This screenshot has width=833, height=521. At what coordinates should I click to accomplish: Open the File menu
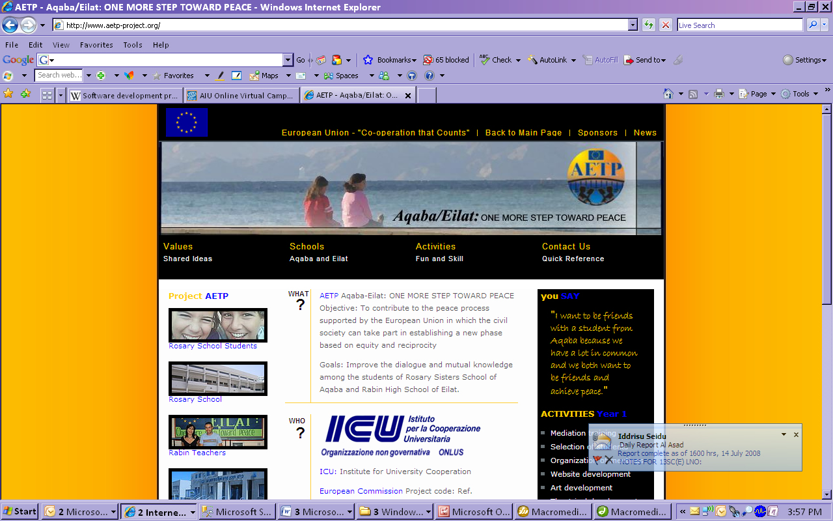pyautogui.click(x=12, y=45)
